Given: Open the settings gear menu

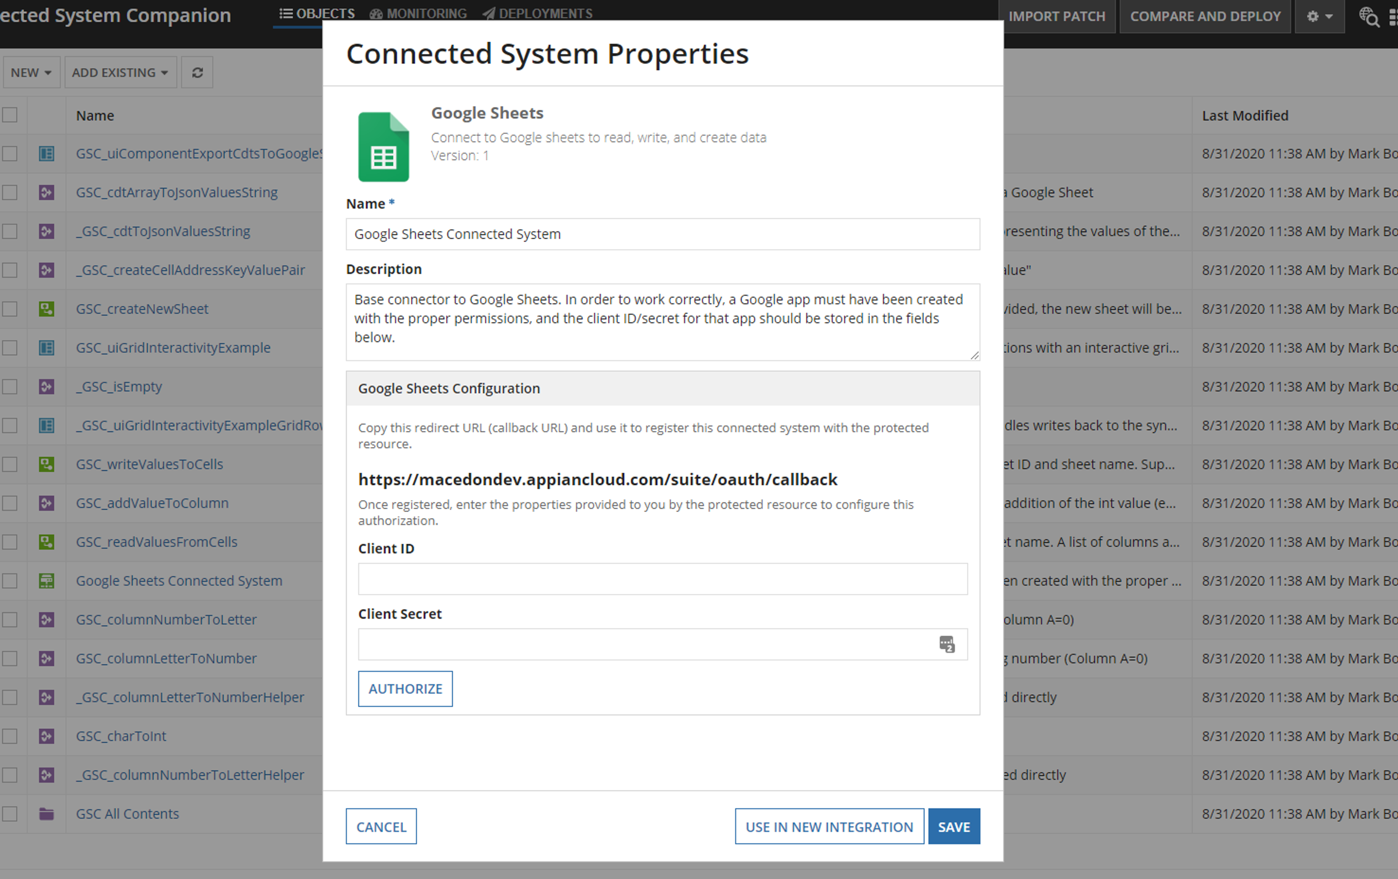Looking at the screenshot, I should (1320, 16).
